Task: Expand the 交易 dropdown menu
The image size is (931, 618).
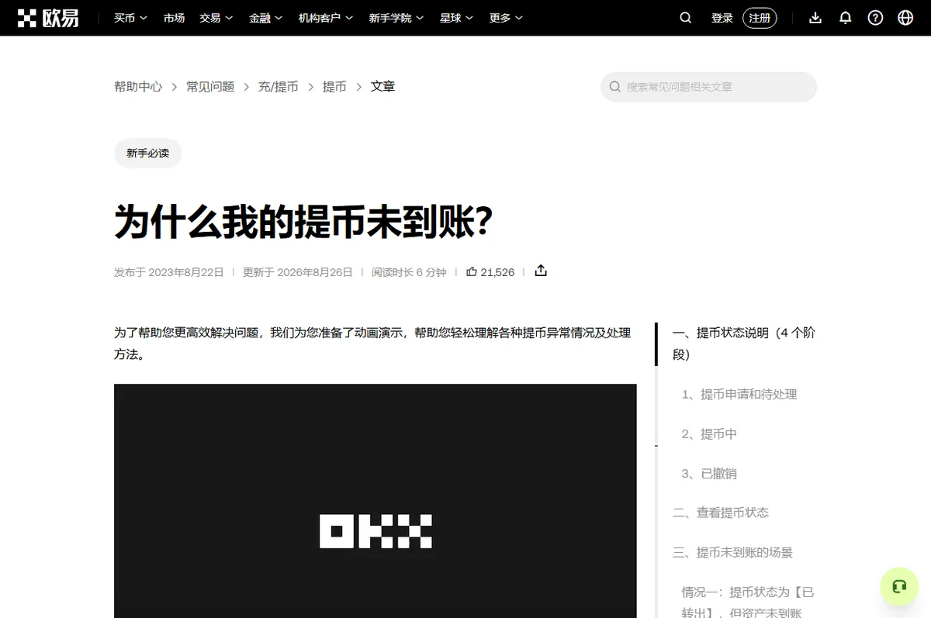Action: (x=216, y=18)
